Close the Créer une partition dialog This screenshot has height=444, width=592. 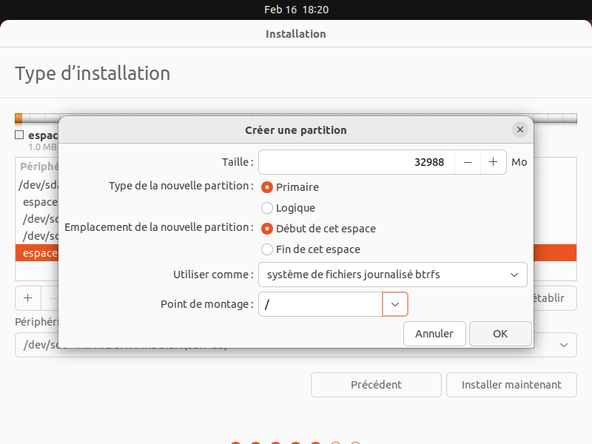[x=520, y=129]
